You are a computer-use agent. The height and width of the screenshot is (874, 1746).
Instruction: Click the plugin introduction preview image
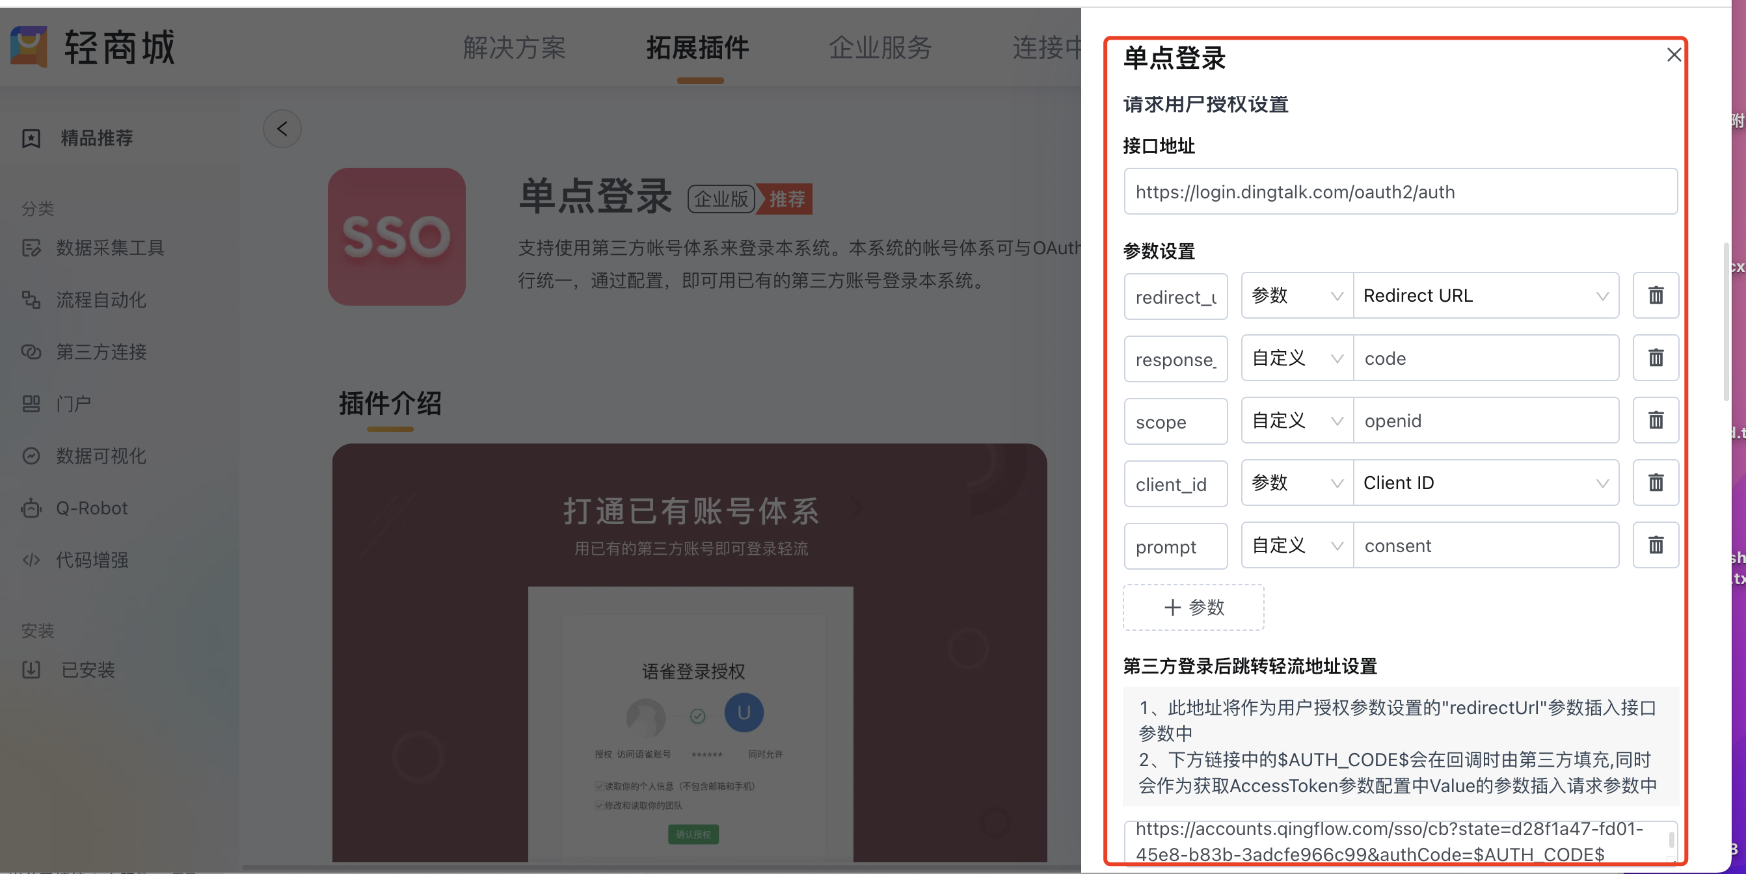pyautogui.click(x=690, y=653)
